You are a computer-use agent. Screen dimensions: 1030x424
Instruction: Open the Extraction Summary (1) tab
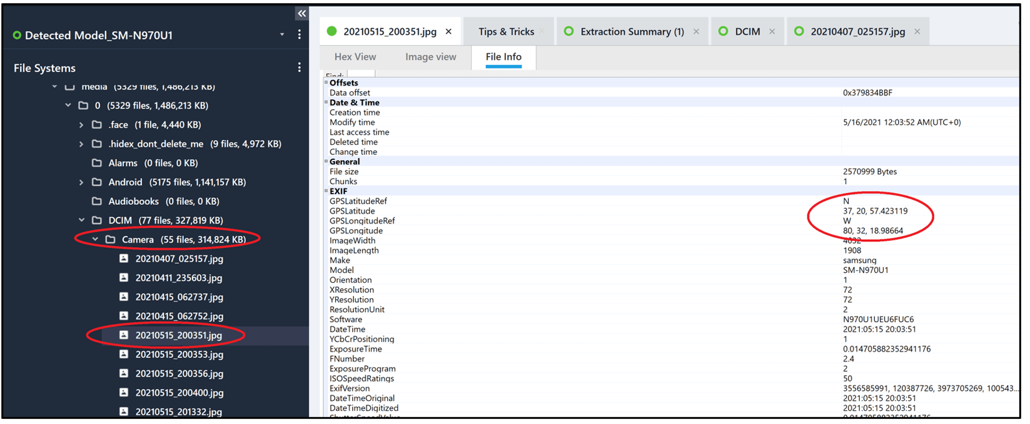coord(632,31)
